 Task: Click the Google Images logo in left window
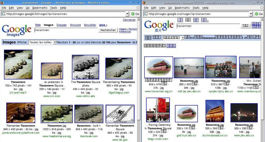[17, 30]
